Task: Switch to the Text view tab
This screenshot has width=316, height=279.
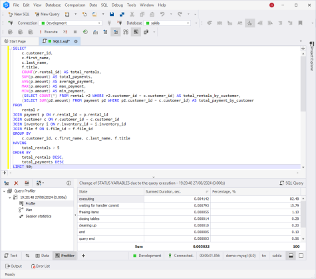Action: pos(11,256)
